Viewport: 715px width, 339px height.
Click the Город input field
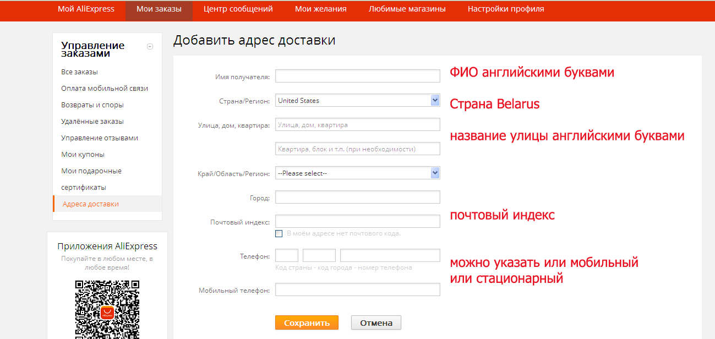358,197
